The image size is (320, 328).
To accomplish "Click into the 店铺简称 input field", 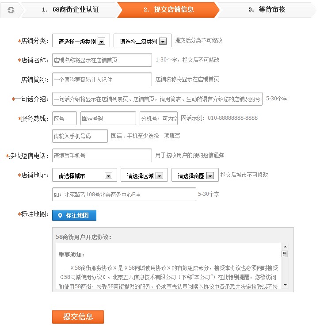I will coord(102,80).
